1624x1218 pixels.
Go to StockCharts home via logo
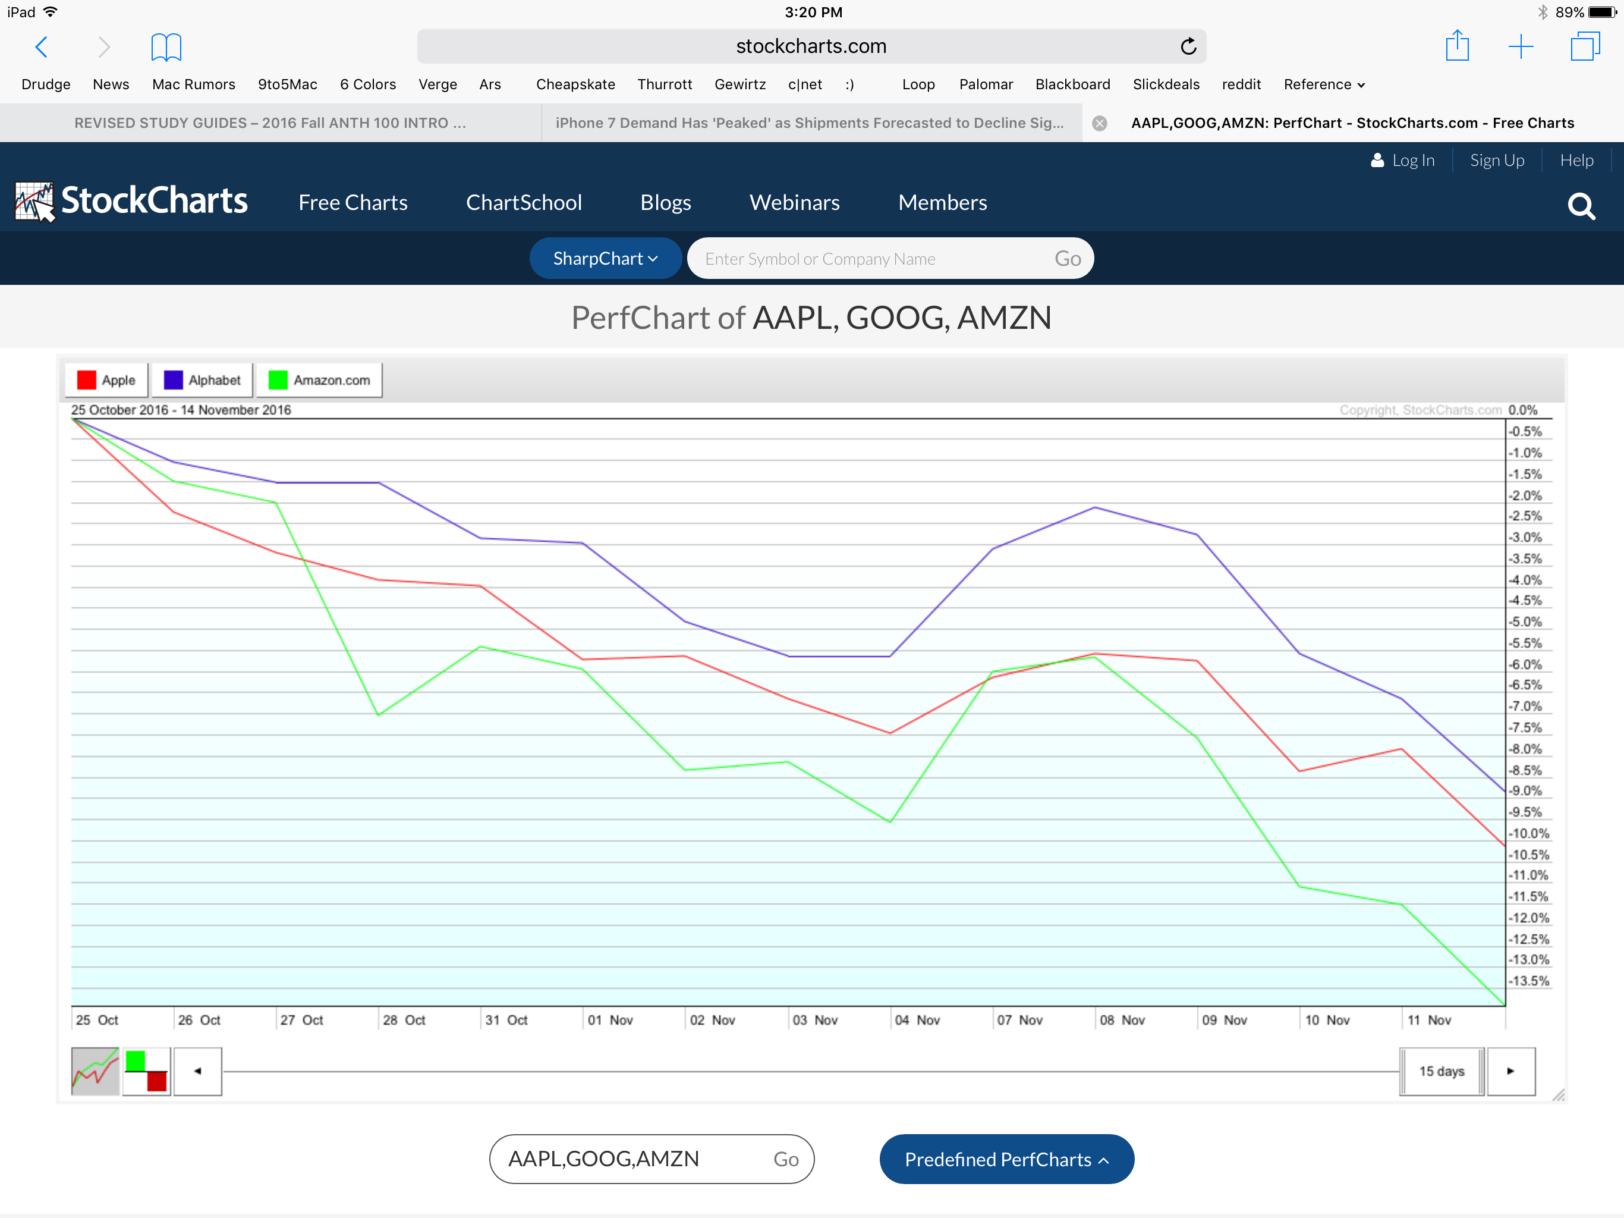(131, 201)
